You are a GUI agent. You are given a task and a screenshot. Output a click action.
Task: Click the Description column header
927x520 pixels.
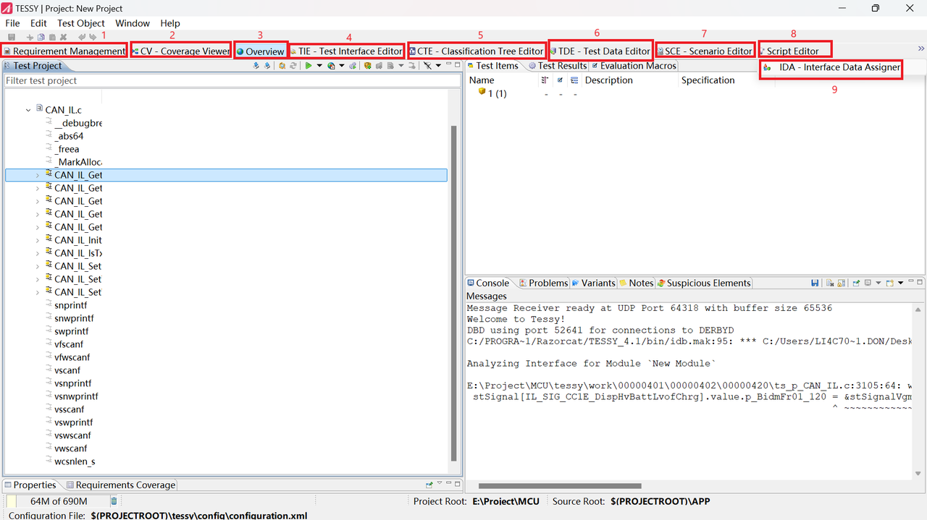tap(609, 80)
